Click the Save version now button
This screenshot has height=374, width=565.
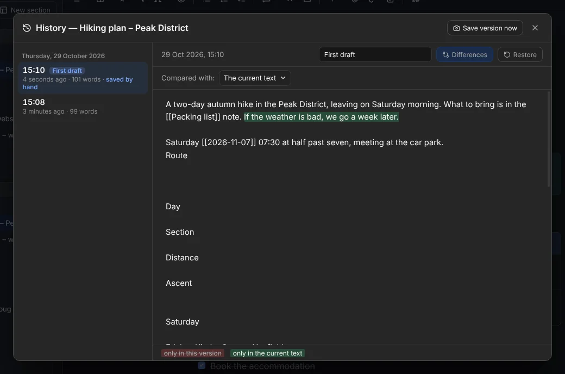[x=485, y=28]
